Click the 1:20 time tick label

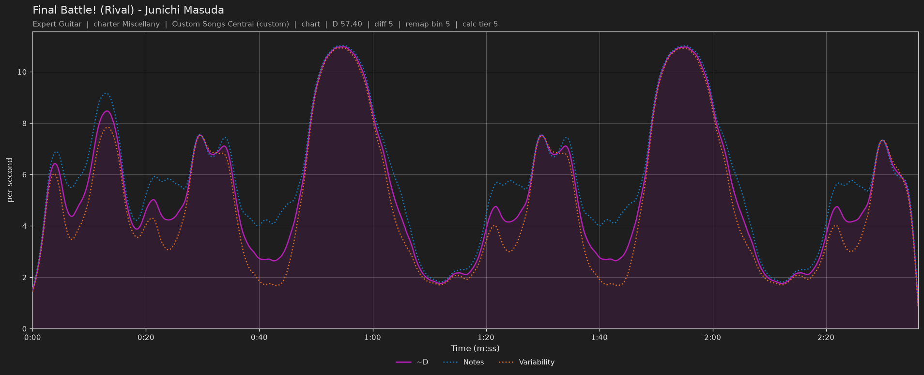(486, 337)
